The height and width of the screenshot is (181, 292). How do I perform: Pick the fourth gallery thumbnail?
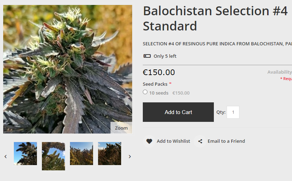point(109,154)
